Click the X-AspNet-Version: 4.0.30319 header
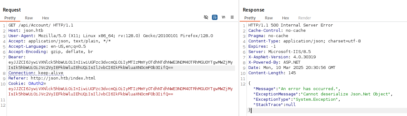Viewport: 407px width, 116px height. (282, 57)
